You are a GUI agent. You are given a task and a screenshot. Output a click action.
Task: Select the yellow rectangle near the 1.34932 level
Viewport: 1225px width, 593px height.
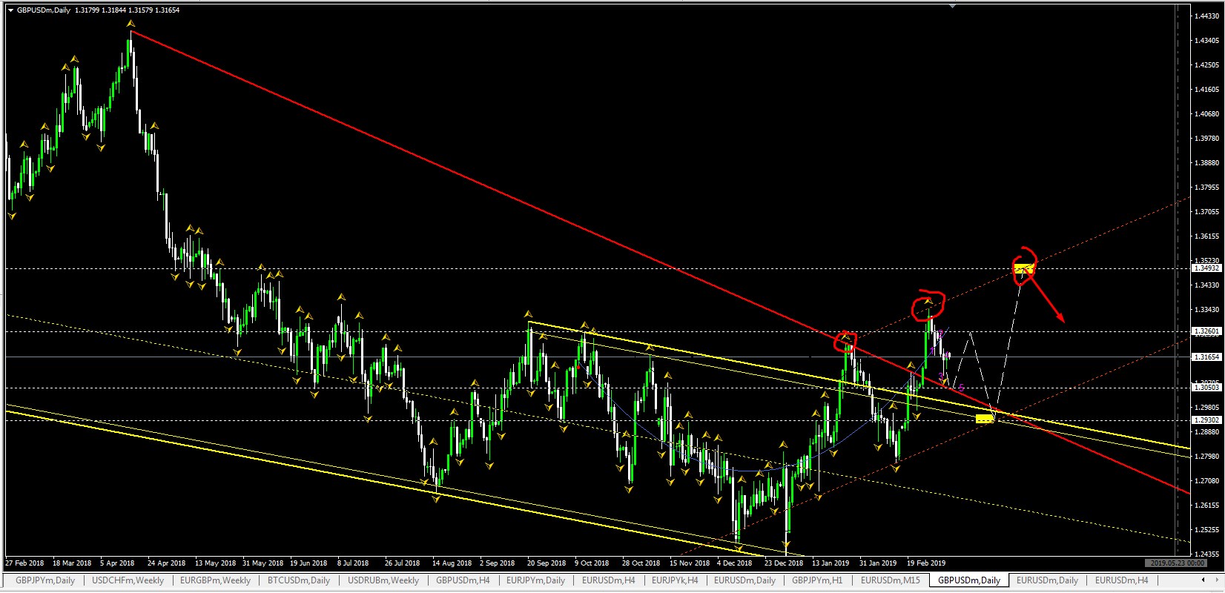(1024, 268)
